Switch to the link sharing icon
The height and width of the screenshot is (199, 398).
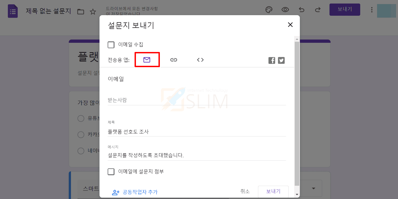(173, 60)
